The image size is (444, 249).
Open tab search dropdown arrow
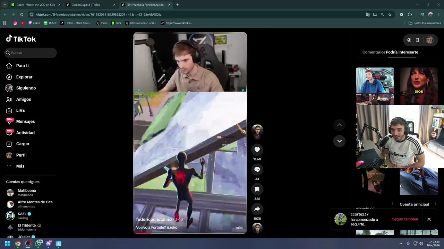click(4, 5)
